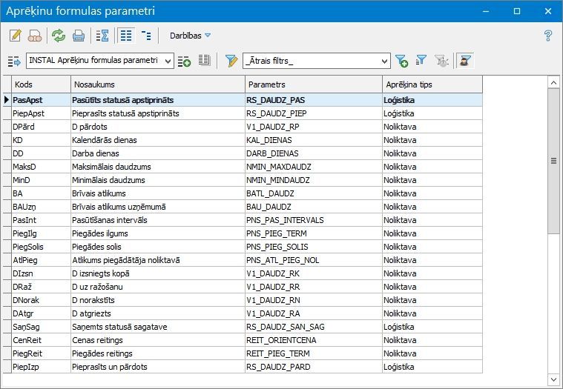Click the apply view arrow icon
The image size is (563, 389).
(14, 61)
